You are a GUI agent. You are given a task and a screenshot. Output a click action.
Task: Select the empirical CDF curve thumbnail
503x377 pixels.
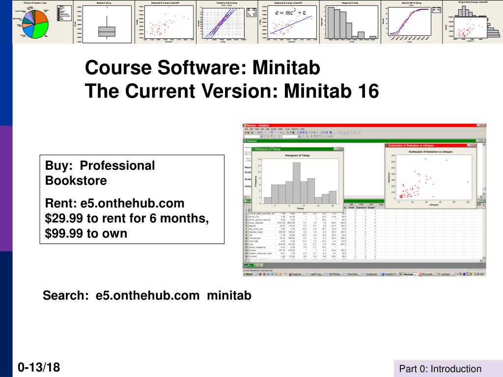click(411, 22)
